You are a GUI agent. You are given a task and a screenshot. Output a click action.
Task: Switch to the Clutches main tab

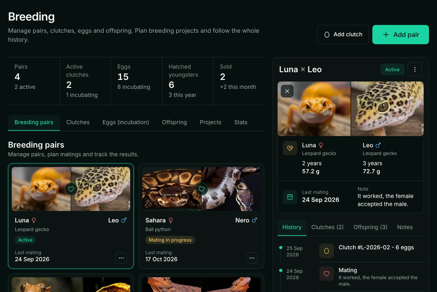pyautogui.click(x=78, y=122)
